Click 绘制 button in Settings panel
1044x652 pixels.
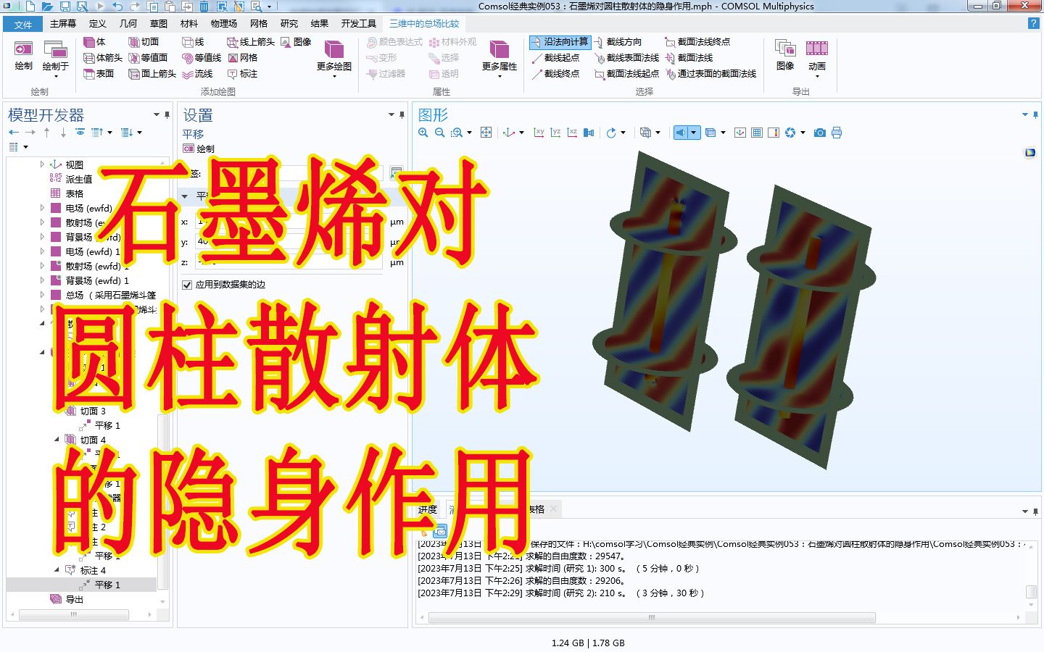(x=199, y=149)
